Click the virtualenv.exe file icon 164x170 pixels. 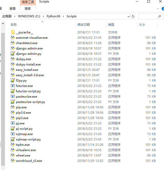pyautogui.click(x=13, y=150)
